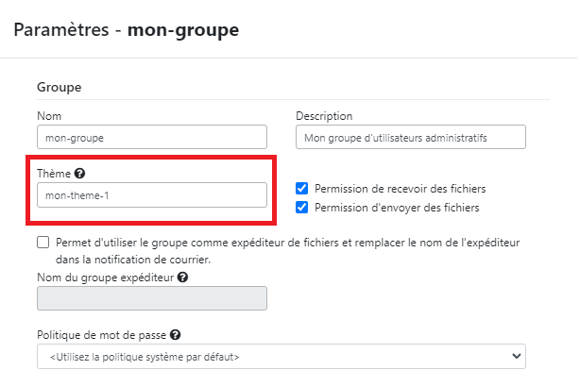Click the 'Paramètres - mon-groupe' page title
This screenshot has width=580, height=387.
coord(127,30)
